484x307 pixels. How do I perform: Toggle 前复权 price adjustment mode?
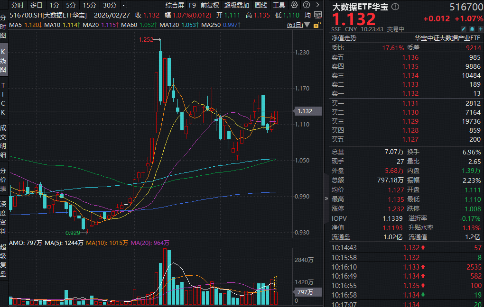(x=209, y=5)
